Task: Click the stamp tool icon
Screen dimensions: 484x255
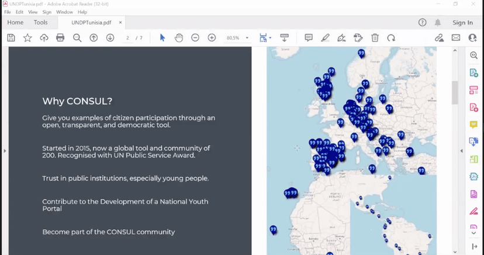Action: click(358, 38)
